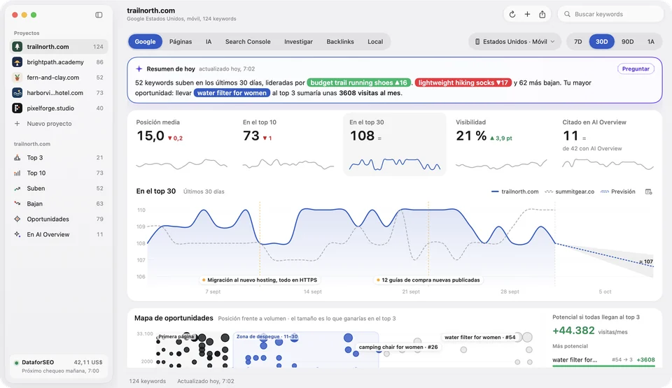Screen dimensions: 672x388
Task: Open the Backlinks tab
Action: pyautogui.click(x=340, y=41)
